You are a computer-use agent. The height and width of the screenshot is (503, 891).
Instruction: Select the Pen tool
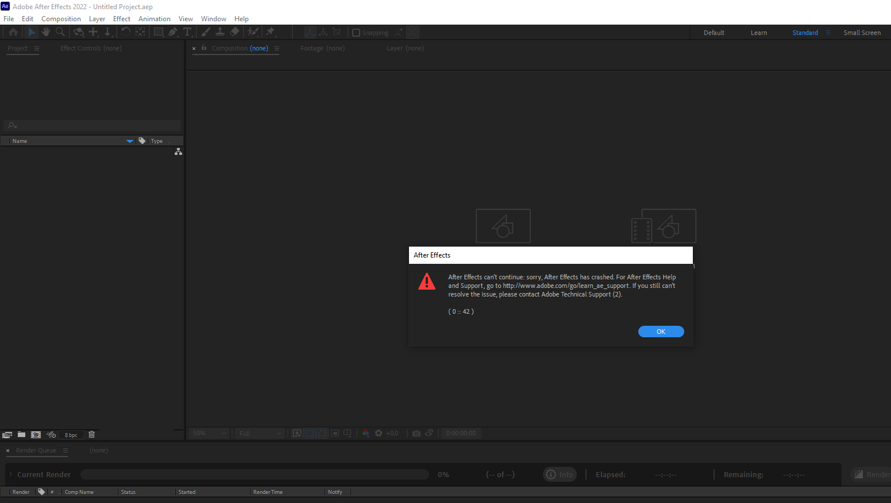point(173,32)
